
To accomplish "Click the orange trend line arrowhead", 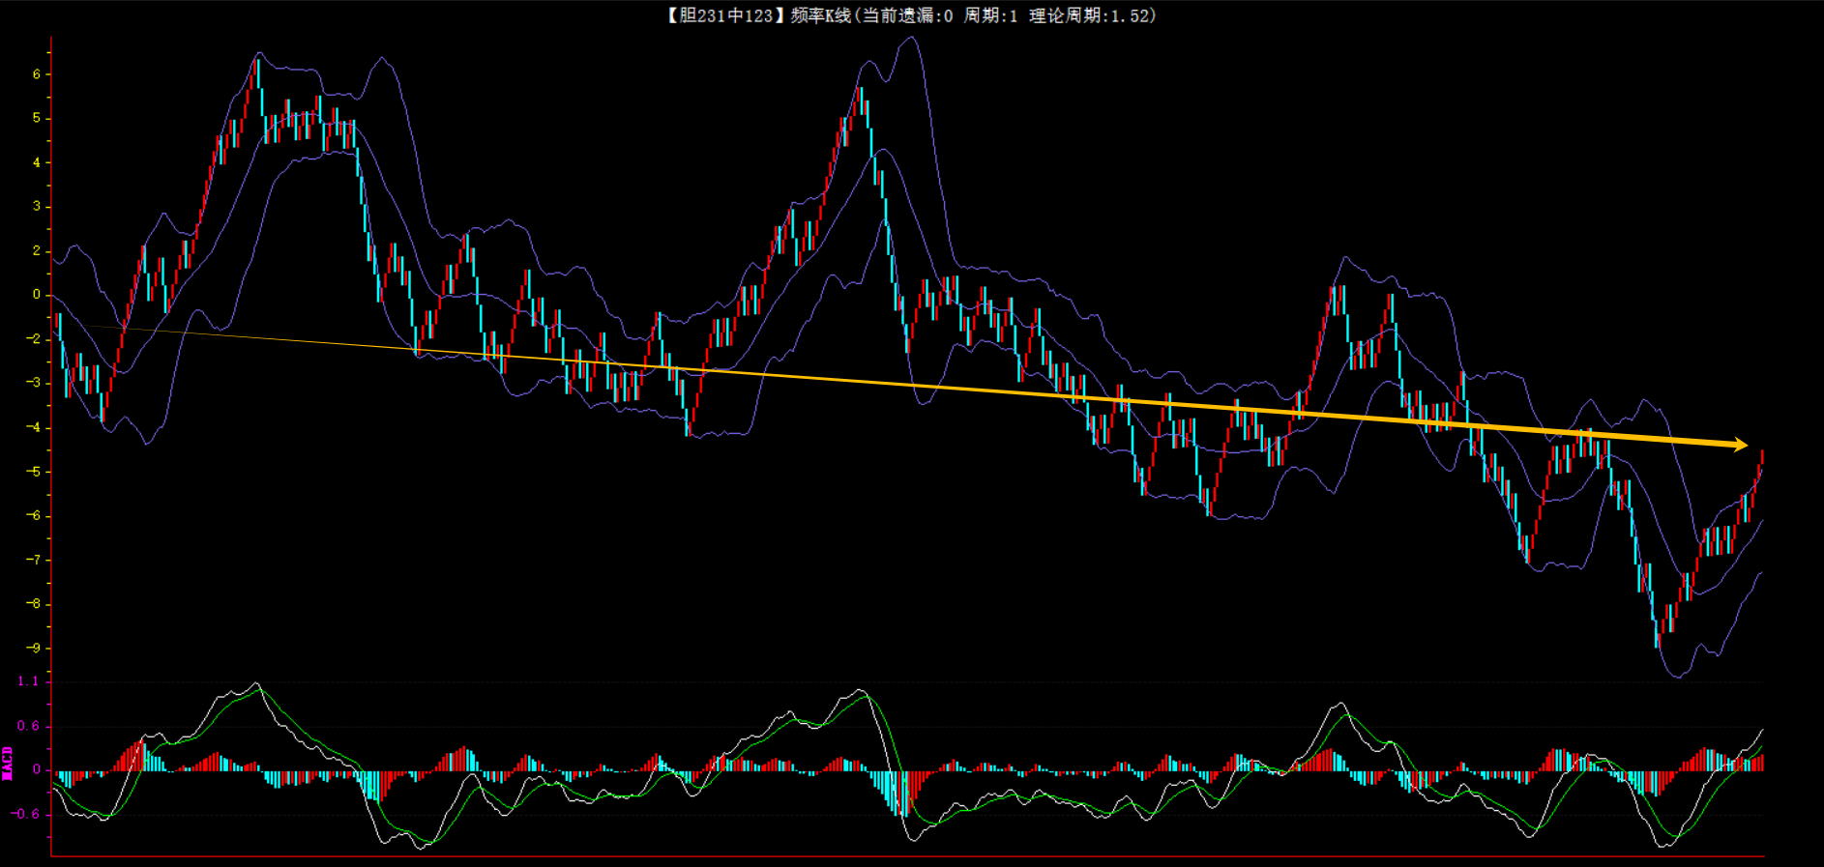I will (1741, 445).
